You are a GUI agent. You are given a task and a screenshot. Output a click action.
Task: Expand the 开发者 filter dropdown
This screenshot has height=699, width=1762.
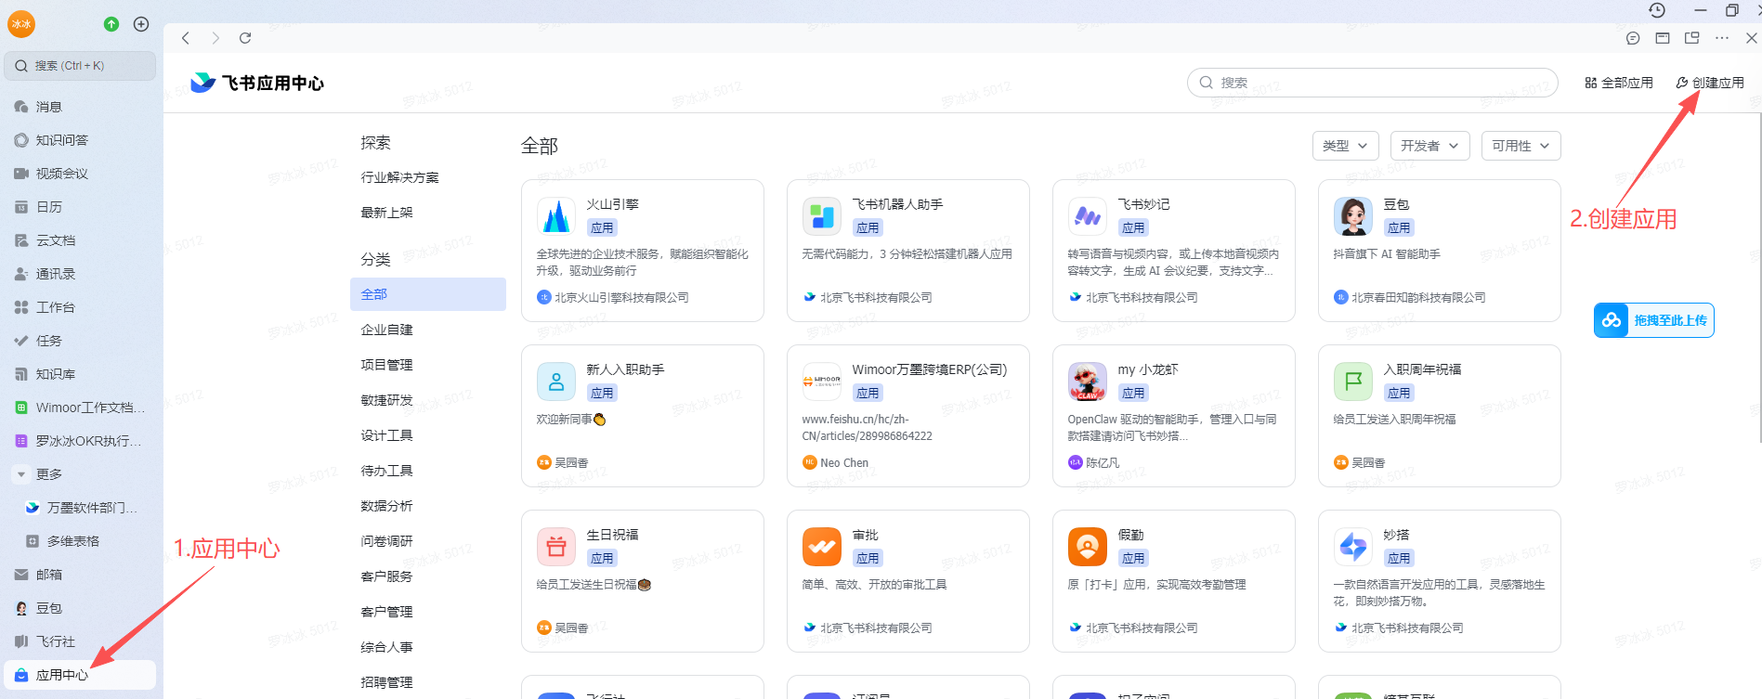point(1429,146)
